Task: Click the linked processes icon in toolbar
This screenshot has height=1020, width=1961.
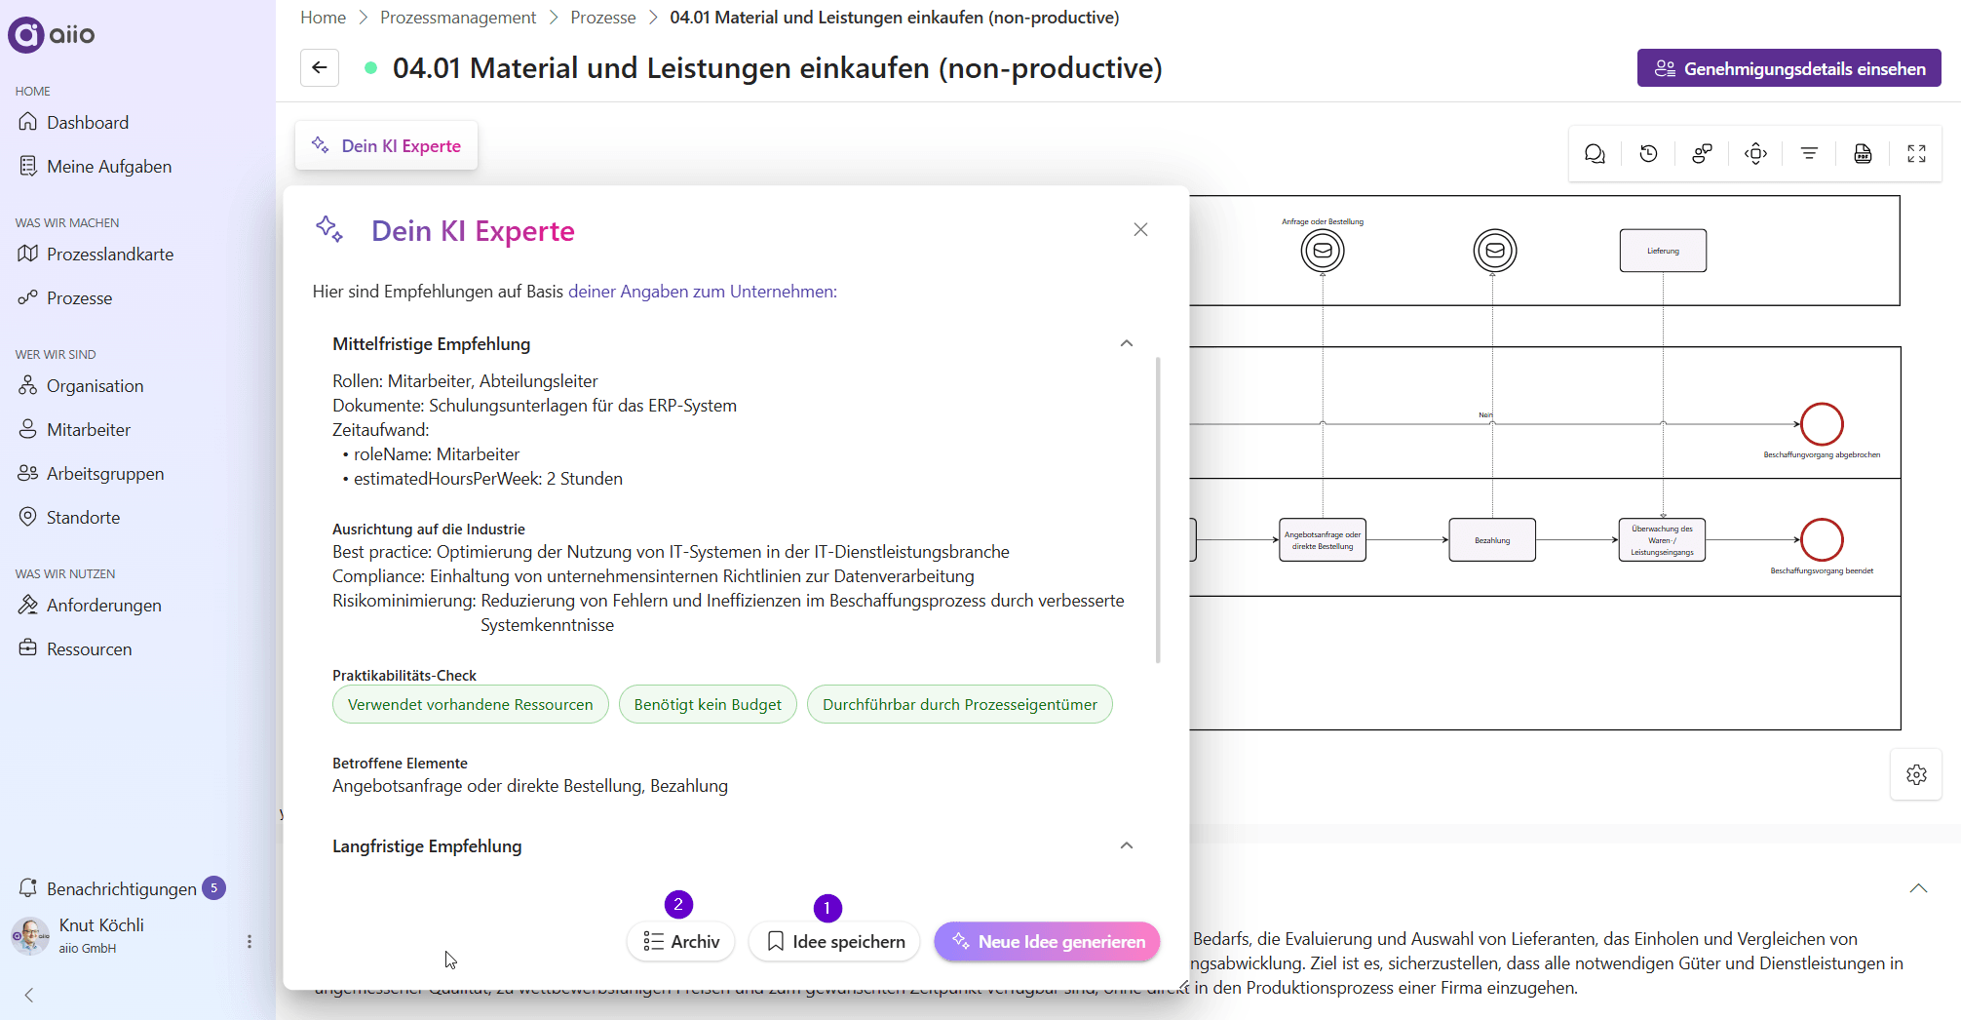Action: point(1702,154)
